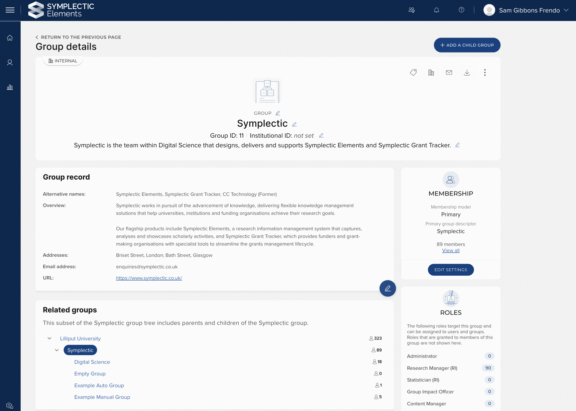
Task: Add a child group
Action: click(x=467, y=45)
